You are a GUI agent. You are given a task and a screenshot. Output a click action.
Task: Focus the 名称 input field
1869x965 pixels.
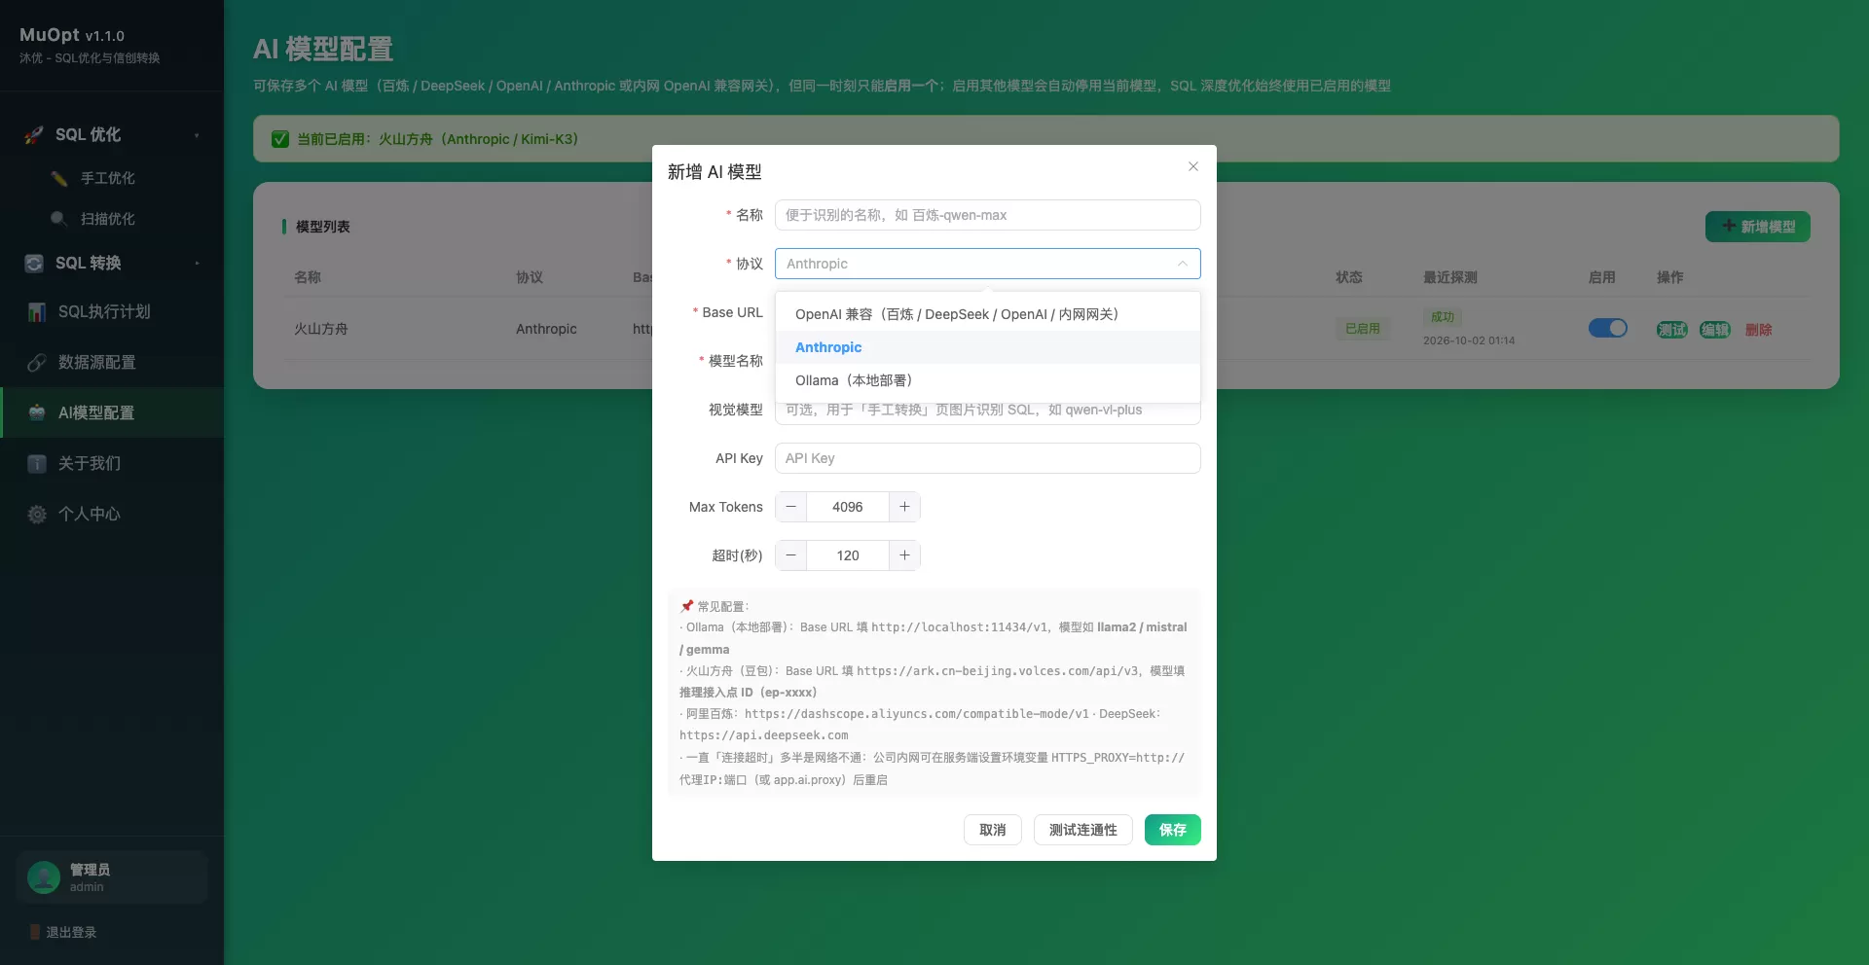987,215
